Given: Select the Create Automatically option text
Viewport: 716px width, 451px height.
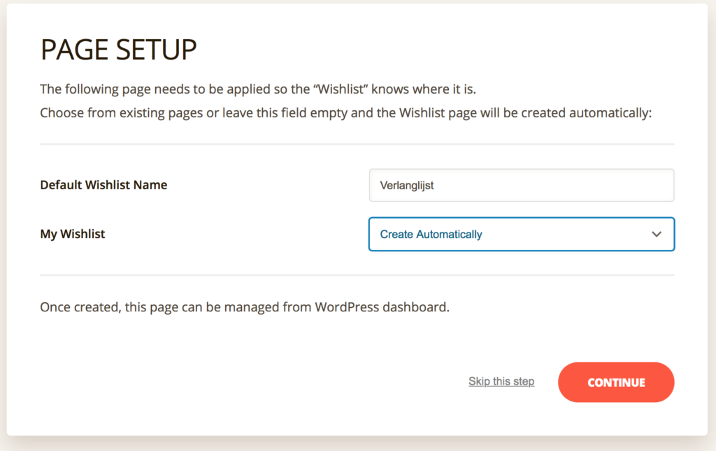Looking at the screenshot, I should [x=431, y=235].
